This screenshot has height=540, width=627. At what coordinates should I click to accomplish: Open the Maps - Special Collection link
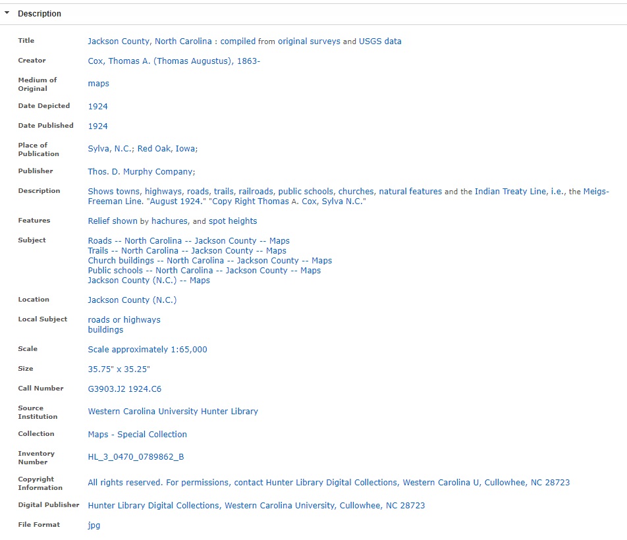click(x=137, y=434)
